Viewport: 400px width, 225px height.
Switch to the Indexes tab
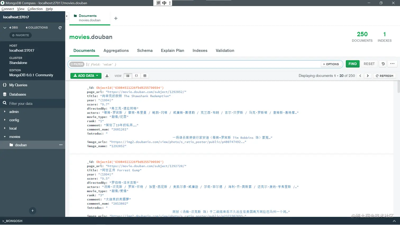pyautogui.click(x=200, y=50)
